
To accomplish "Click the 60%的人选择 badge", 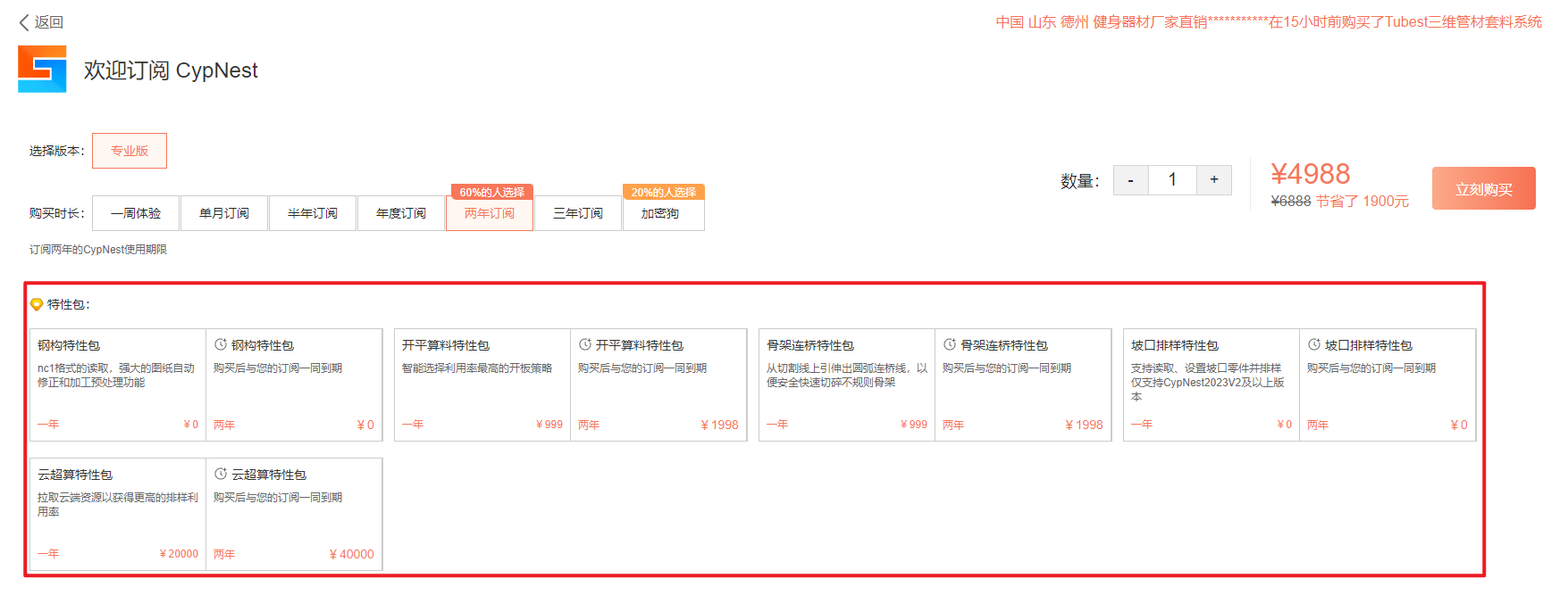I will [x=491, y=192].
